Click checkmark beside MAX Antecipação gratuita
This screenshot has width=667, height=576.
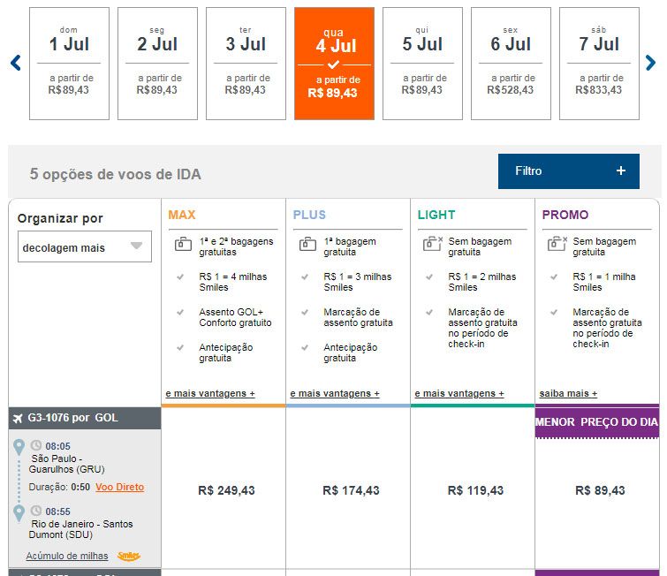tap(180, 347)
